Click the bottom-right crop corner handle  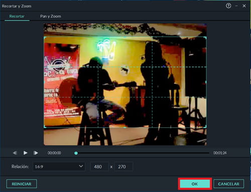coord(206,127)
